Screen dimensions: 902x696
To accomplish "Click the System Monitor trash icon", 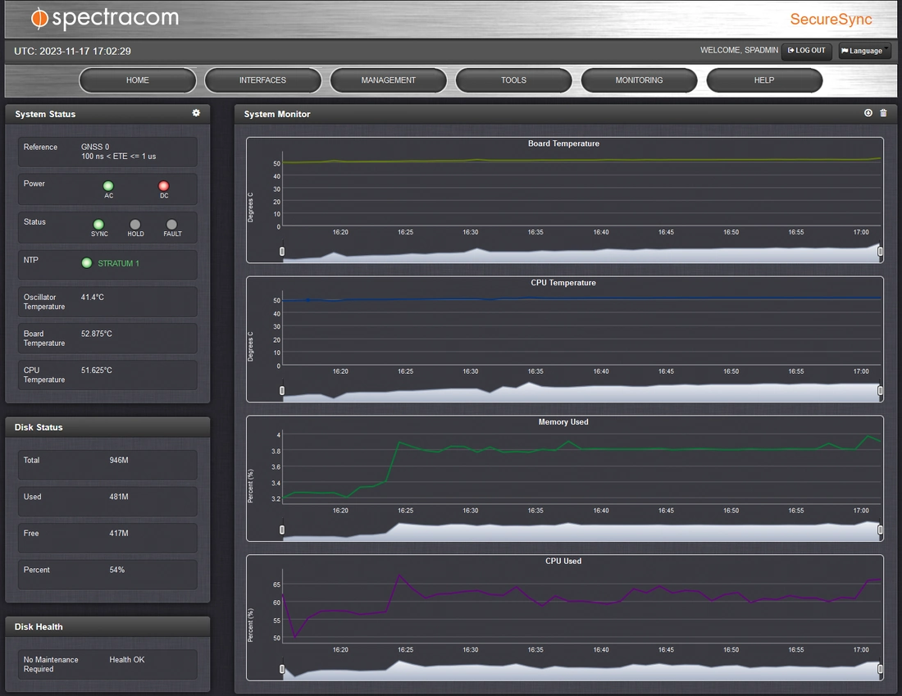I will pos(884,113).
